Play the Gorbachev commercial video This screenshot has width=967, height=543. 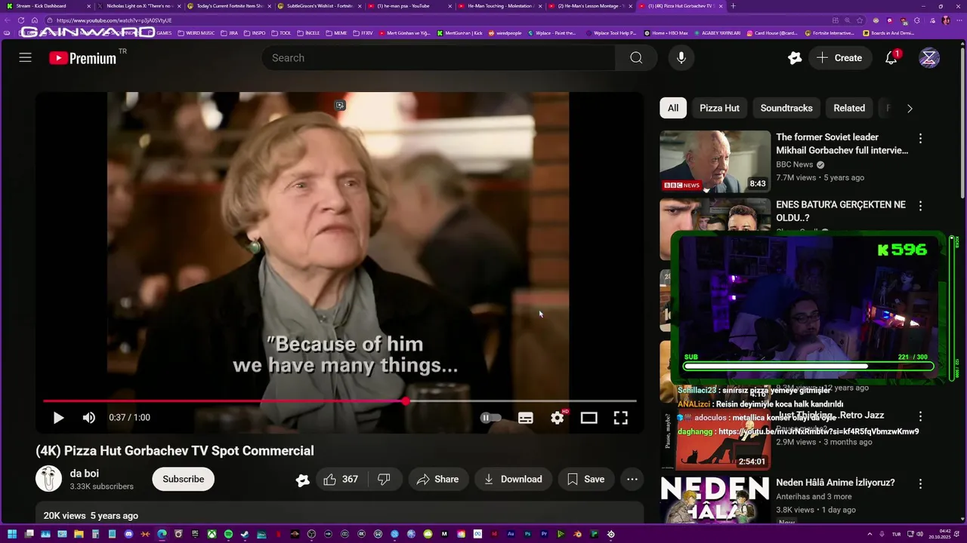[58, 418]
